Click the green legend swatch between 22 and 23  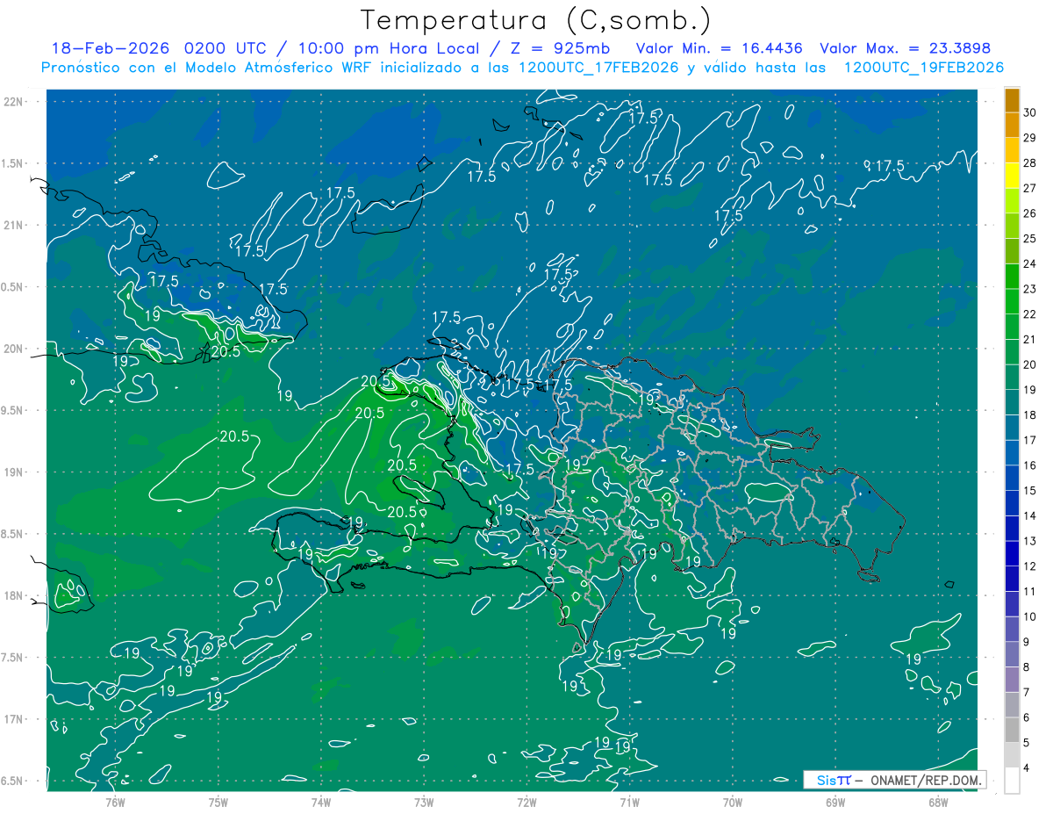pyautogui.click(x=1012, y=302)
